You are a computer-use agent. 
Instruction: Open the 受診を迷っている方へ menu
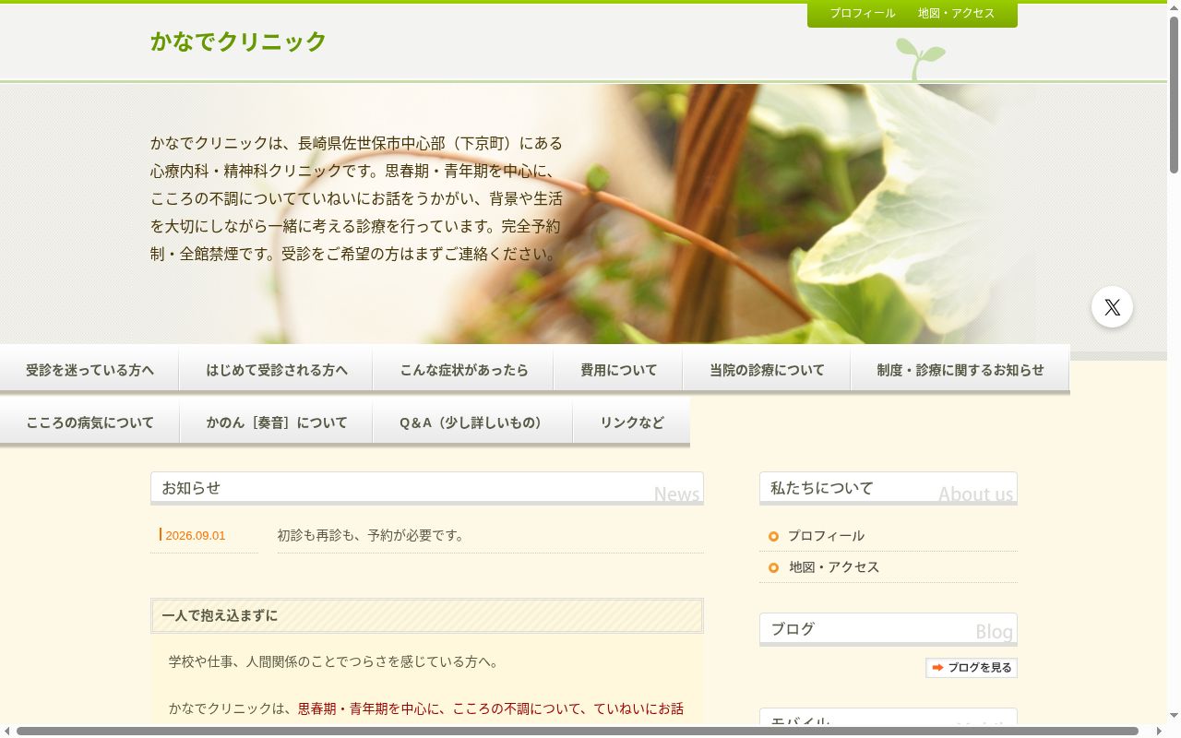pos(89,370)
